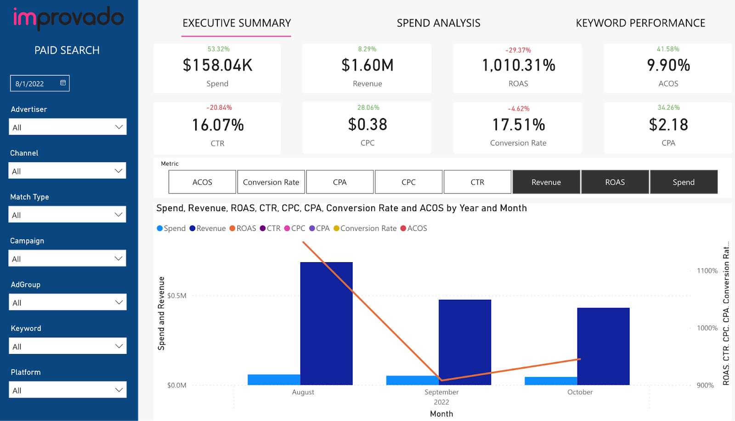The image size is (735, 421).
Task: Click the Revenue legend marker
Action: [x=192, y=228]
